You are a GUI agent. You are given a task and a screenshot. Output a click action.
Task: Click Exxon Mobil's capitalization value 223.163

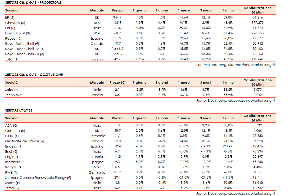(258, 33)
